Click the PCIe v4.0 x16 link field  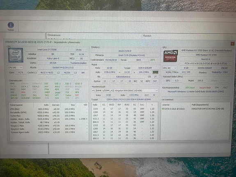click(206, 63)
